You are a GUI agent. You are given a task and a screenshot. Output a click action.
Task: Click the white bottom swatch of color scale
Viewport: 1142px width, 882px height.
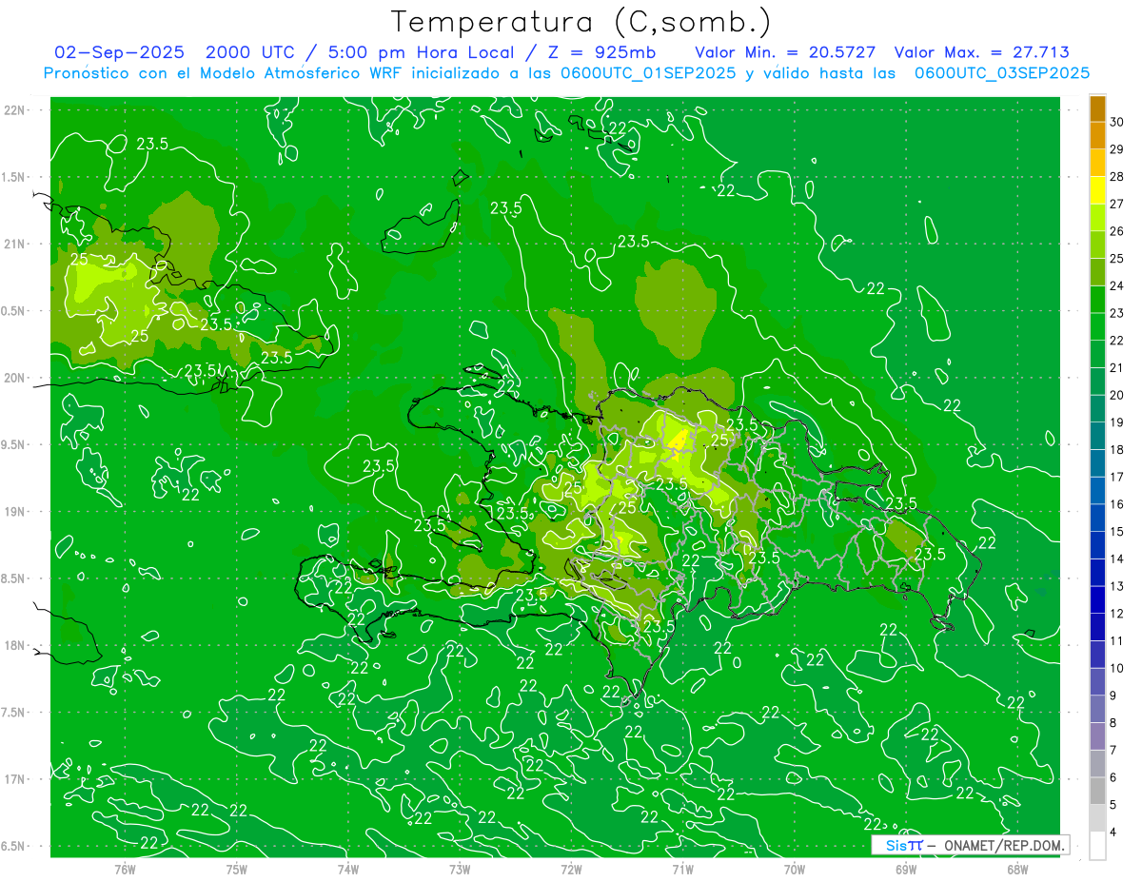pyautogui.click(x=1097, y=846)
